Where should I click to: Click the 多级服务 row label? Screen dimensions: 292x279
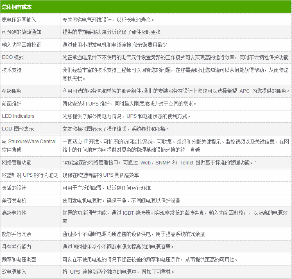[12, 91]
